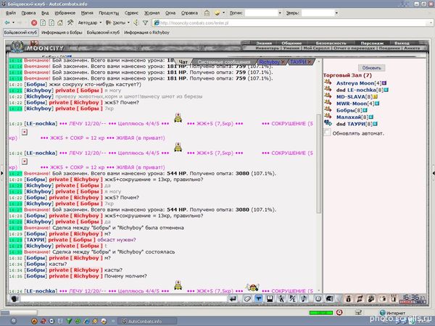
Task: Click the Персонаж header menu
Action: click(x=372, y=43)
